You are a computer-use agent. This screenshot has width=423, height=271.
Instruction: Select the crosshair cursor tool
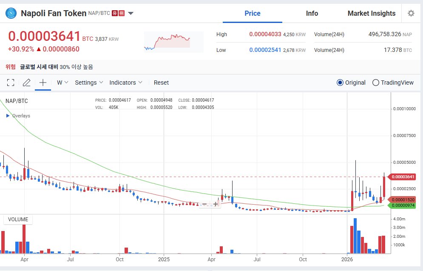[43, 83]
